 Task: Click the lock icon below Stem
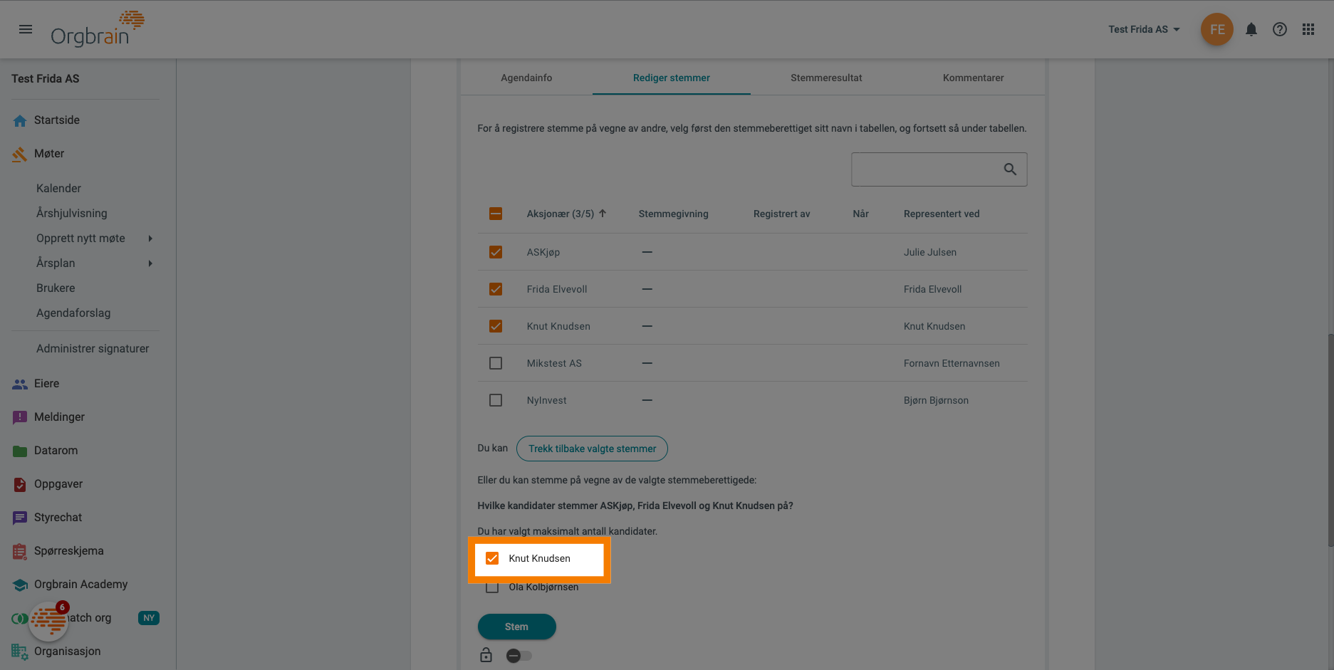(x=486, y=655)
